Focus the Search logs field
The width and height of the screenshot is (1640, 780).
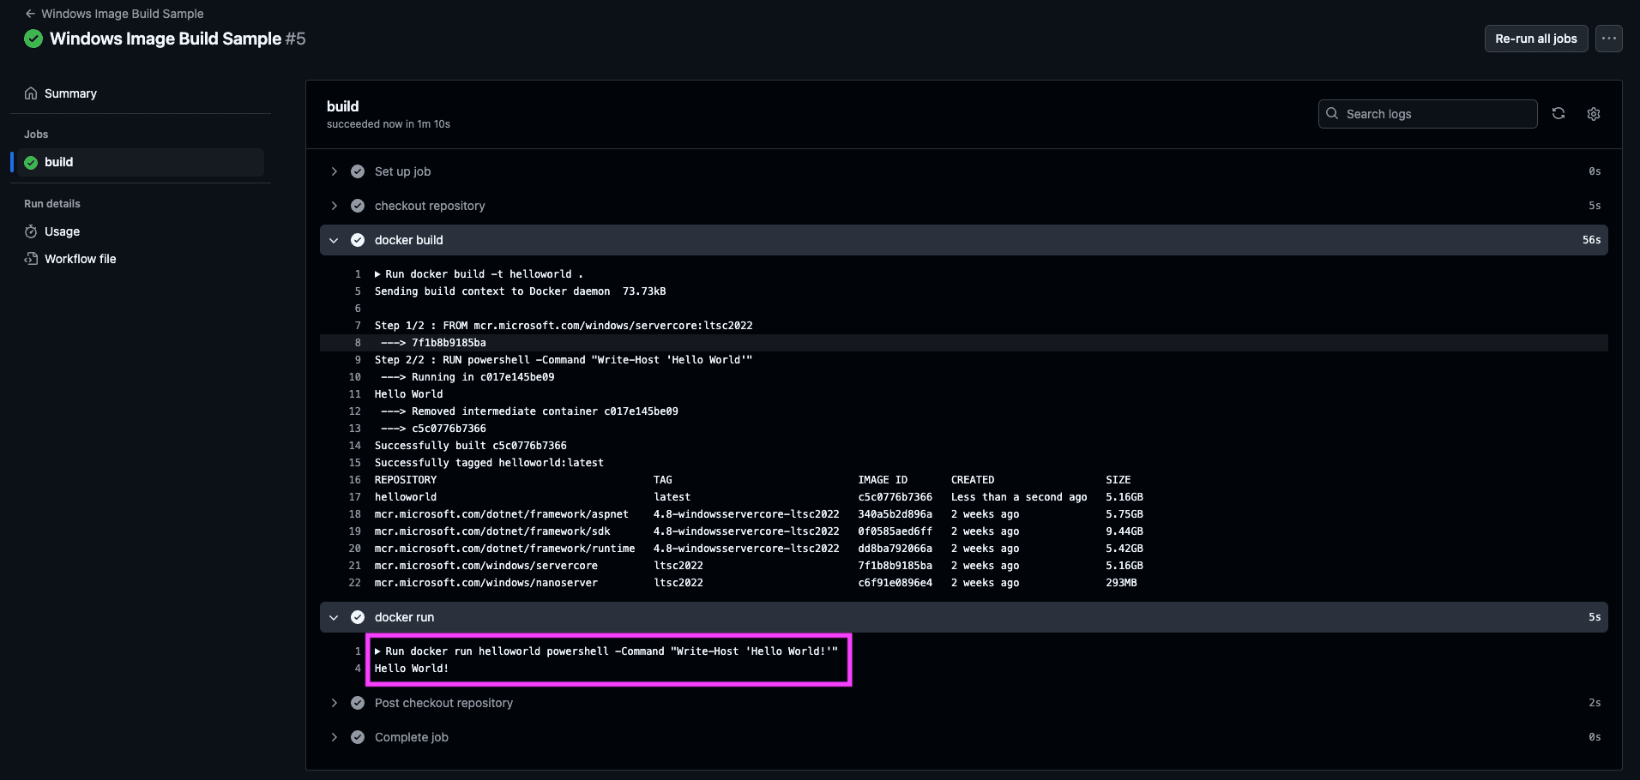pyautogui.click(x=1427, y=114)
